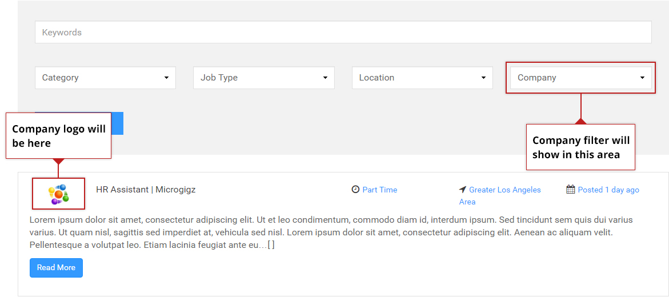Viewport: 669px width, 297px height.
Task: Click the blue search button behind the callout
Action: click(x=117, y=124)
